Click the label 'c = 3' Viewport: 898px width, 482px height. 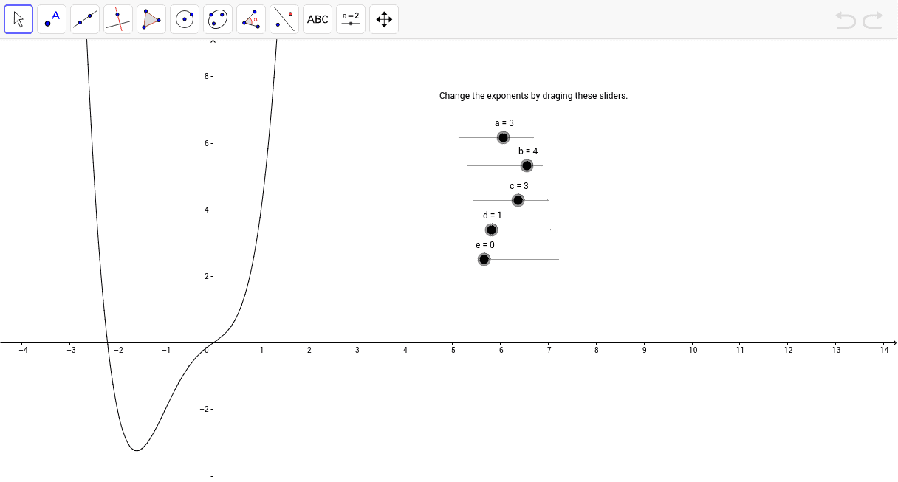[519, 186]
